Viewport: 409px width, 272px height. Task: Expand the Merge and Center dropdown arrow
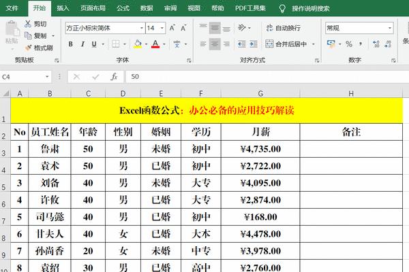(314, 44)
